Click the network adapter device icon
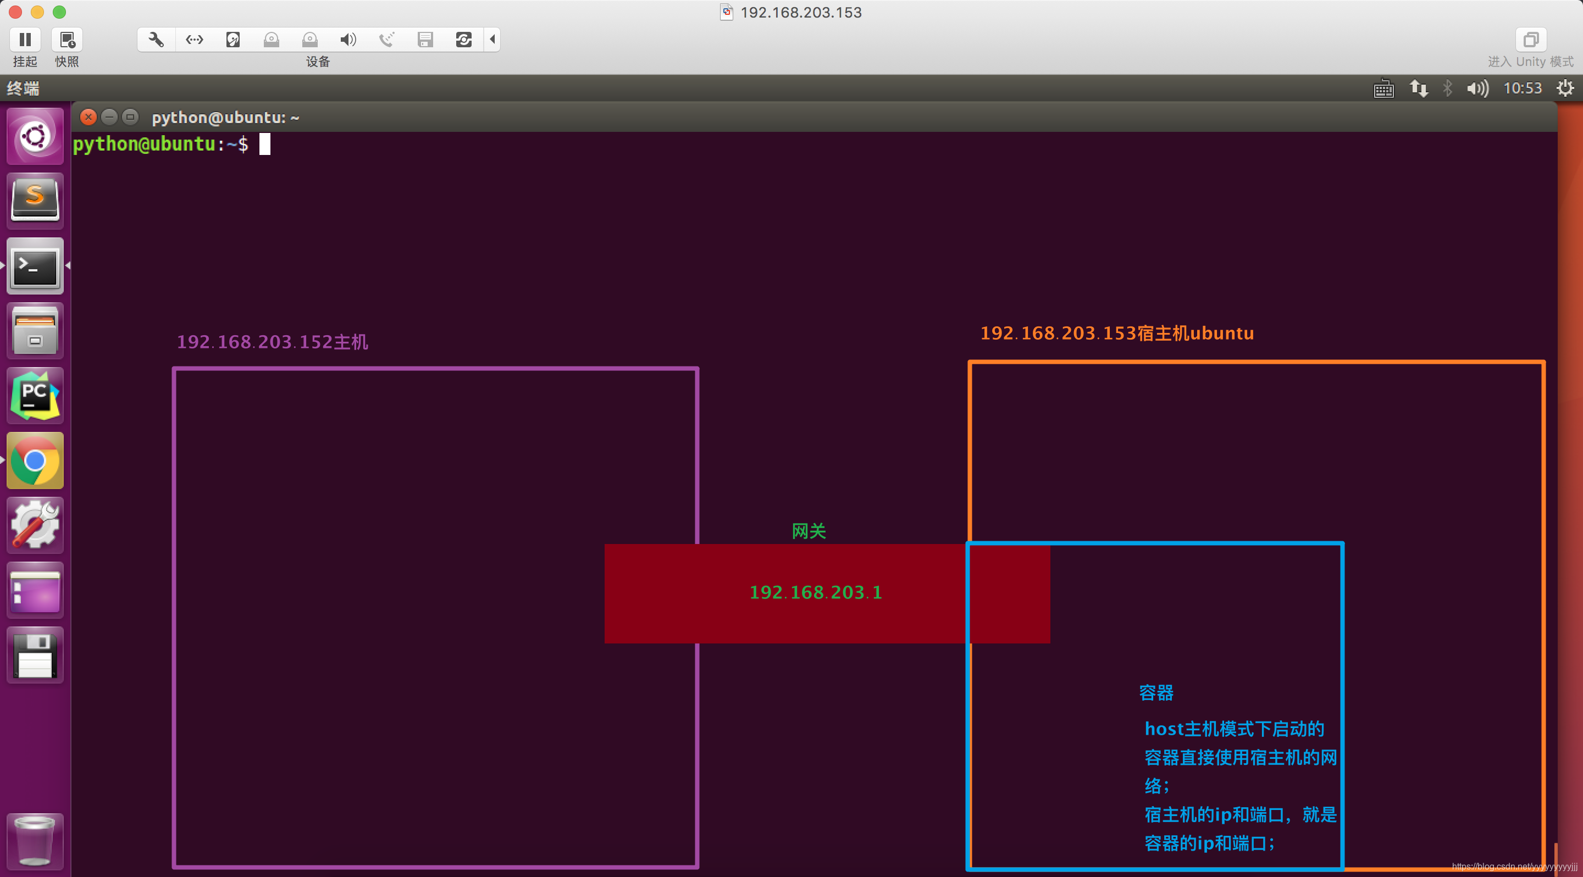This screenshot has width=1583, height=877. coord(194,40)
